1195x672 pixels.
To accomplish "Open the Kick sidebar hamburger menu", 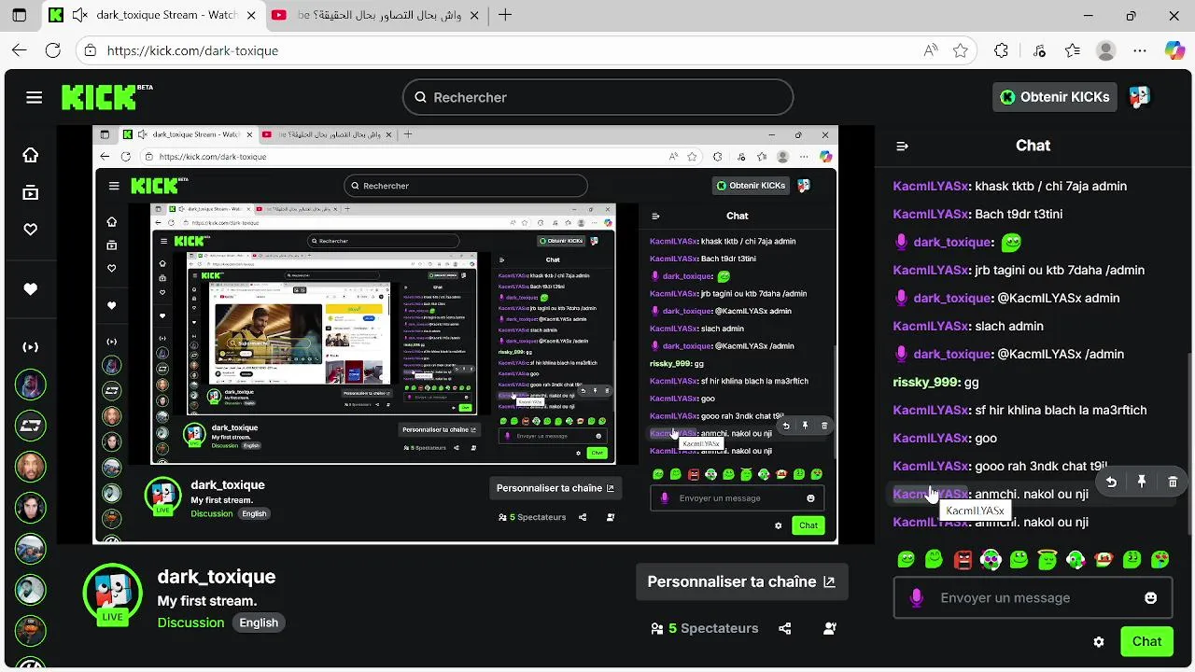I will click(35, 97).
